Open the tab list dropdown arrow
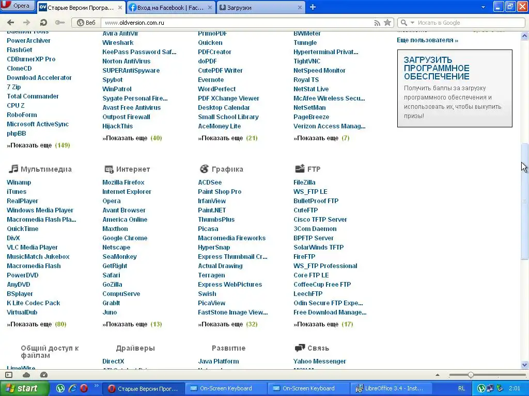529x396 pixels. click(483, 7)
